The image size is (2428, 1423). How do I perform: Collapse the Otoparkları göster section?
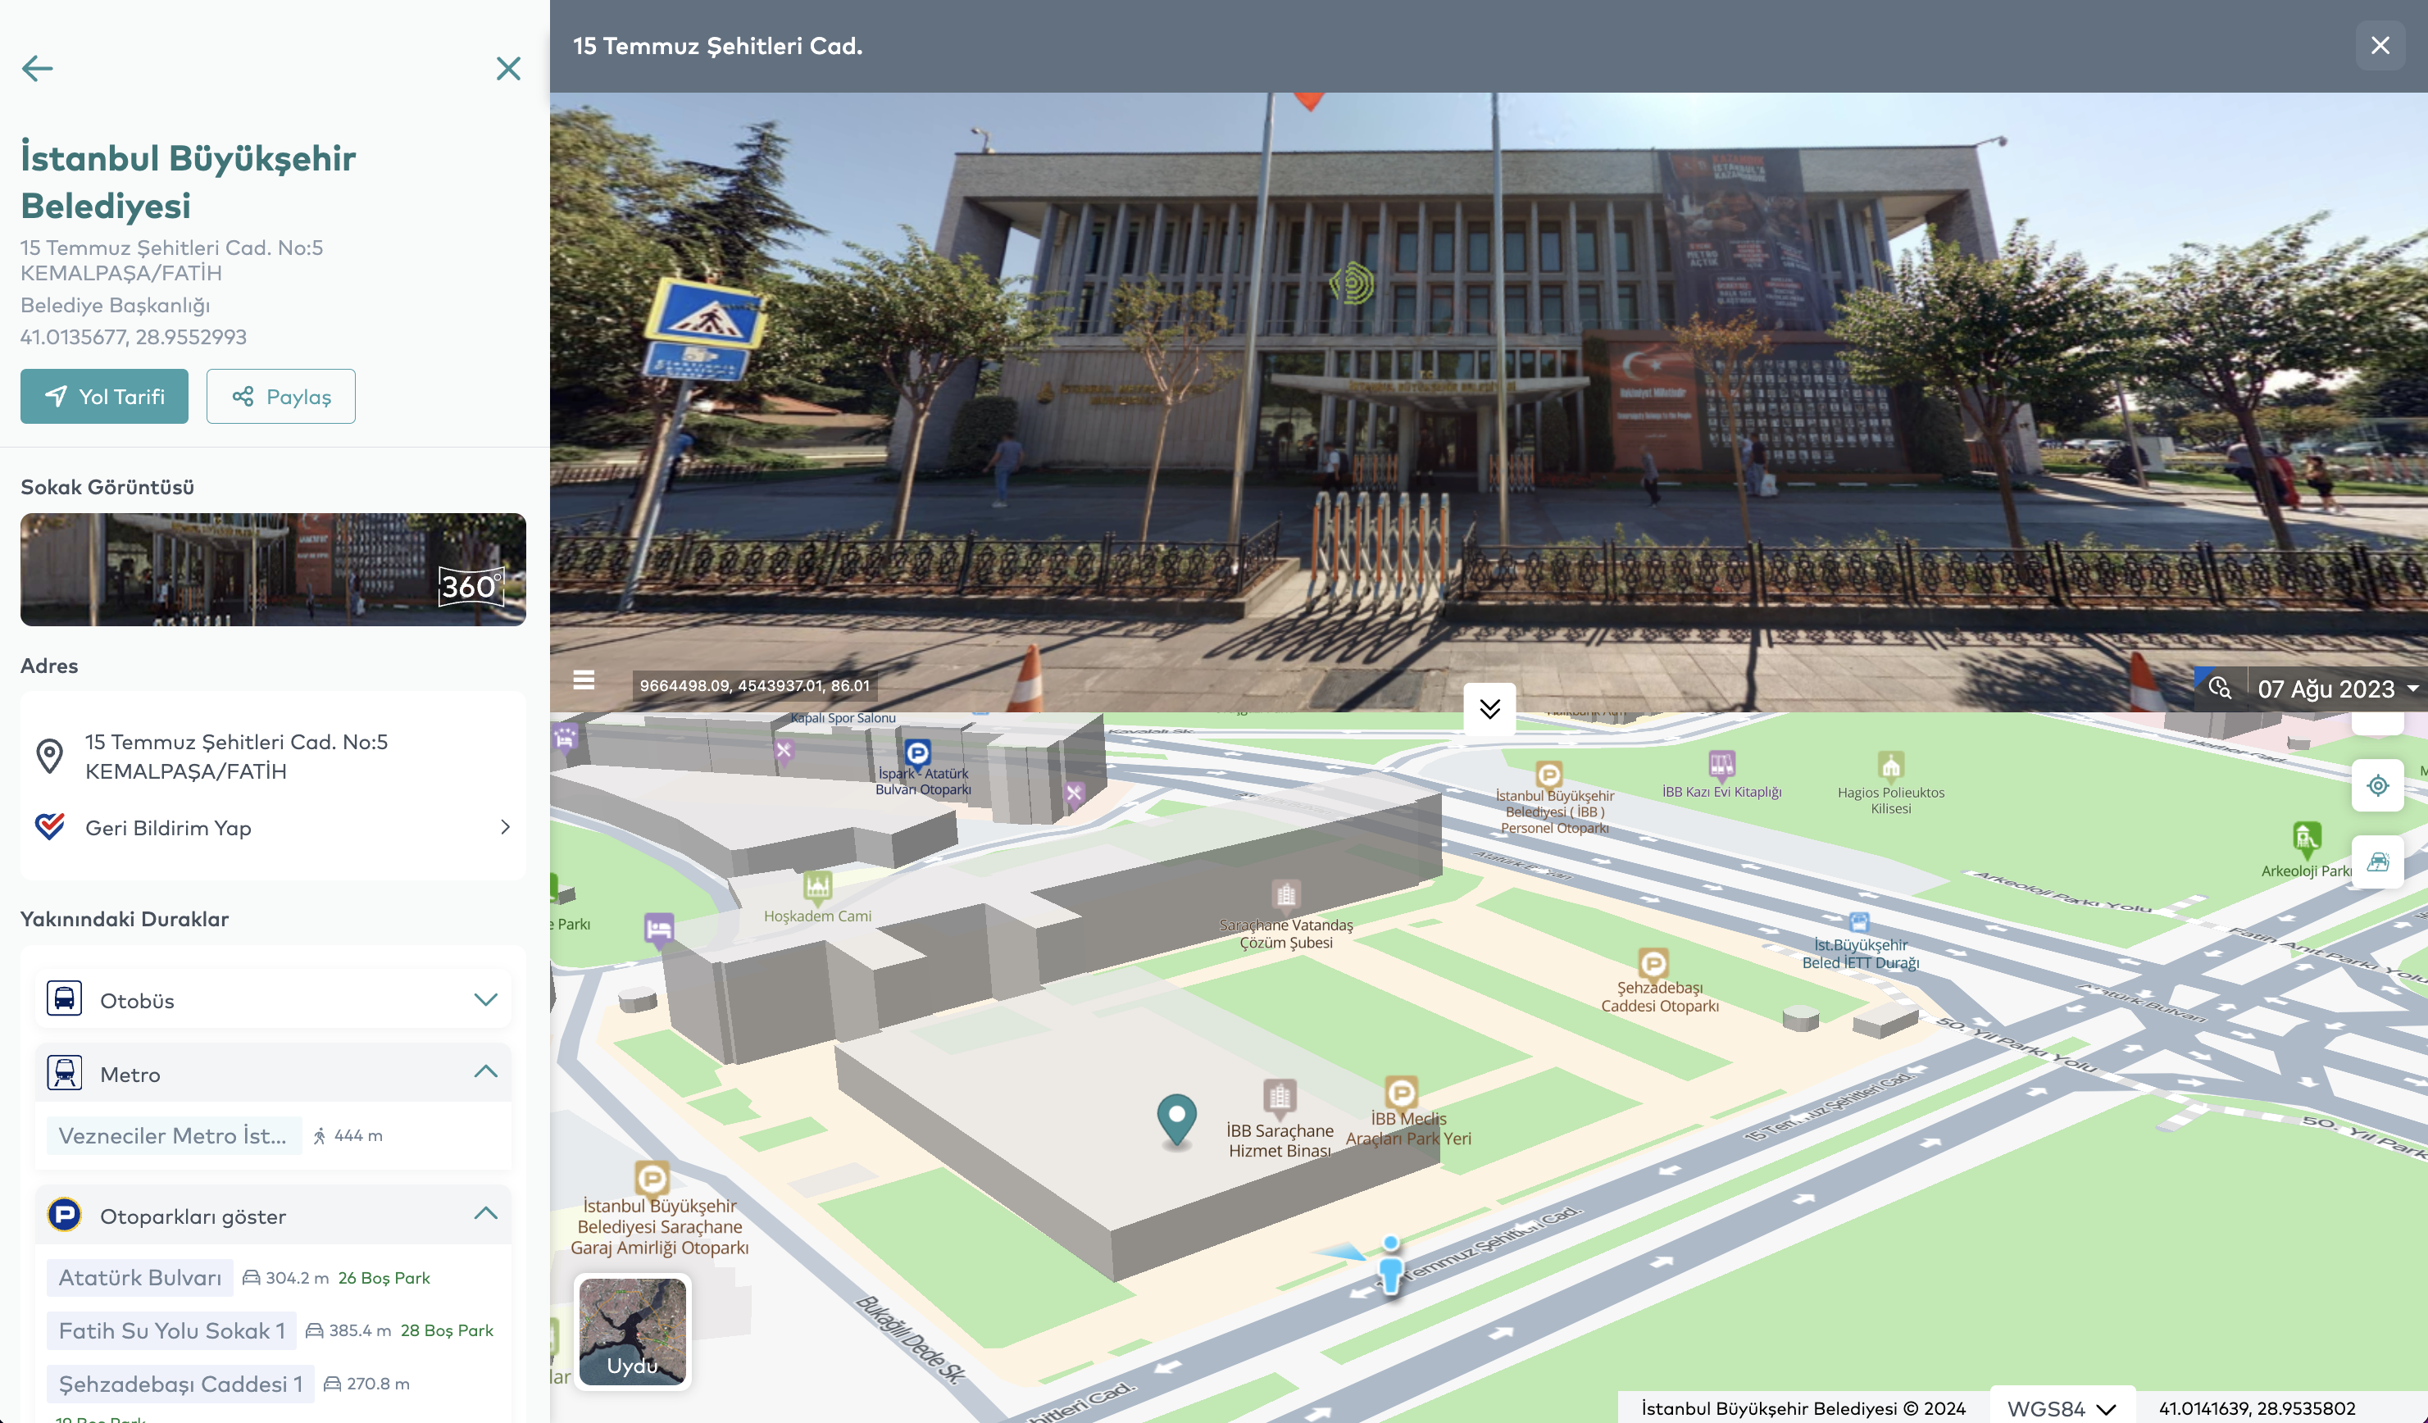(x=485, y=1214)
